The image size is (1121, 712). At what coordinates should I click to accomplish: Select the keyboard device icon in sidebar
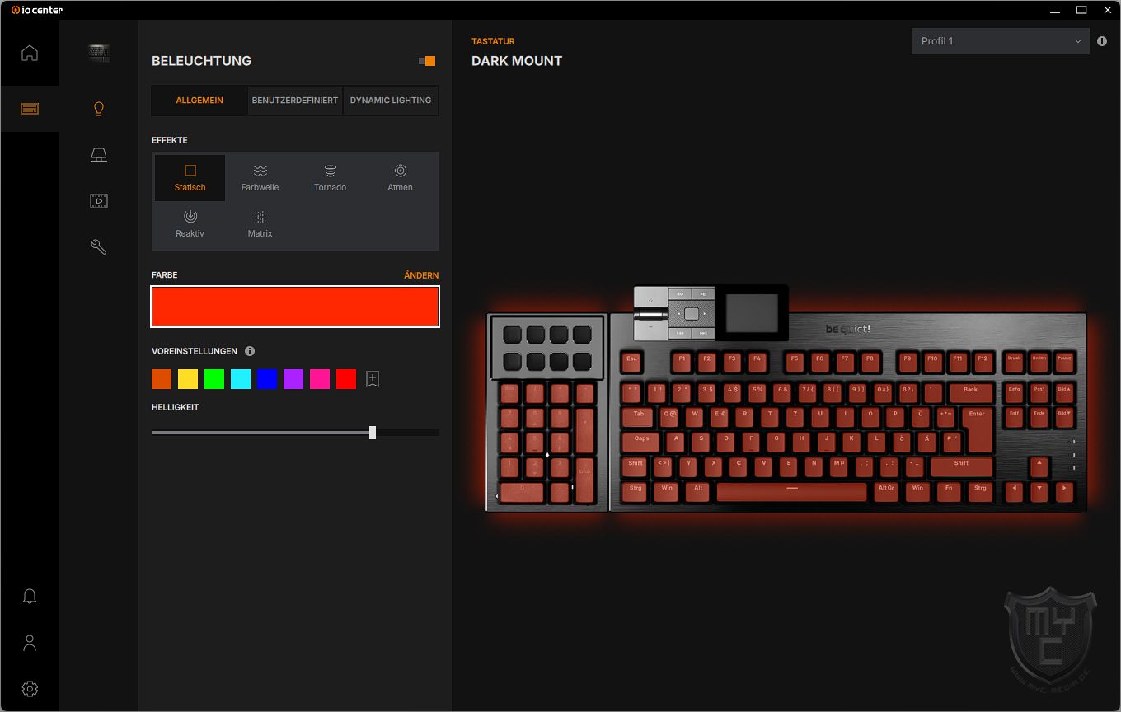[x=30, y=109]
